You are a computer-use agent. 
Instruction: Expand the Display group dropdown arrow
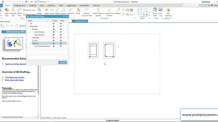click(171, 18)
